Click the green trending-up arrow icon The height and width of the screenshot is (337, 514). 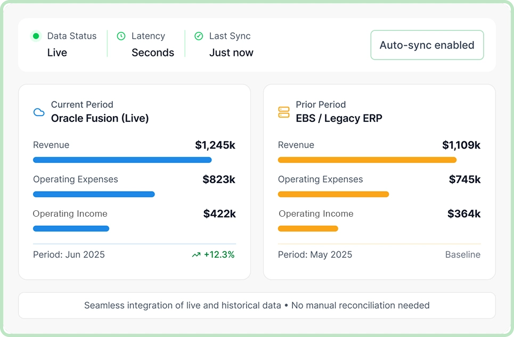coord(196,255)
